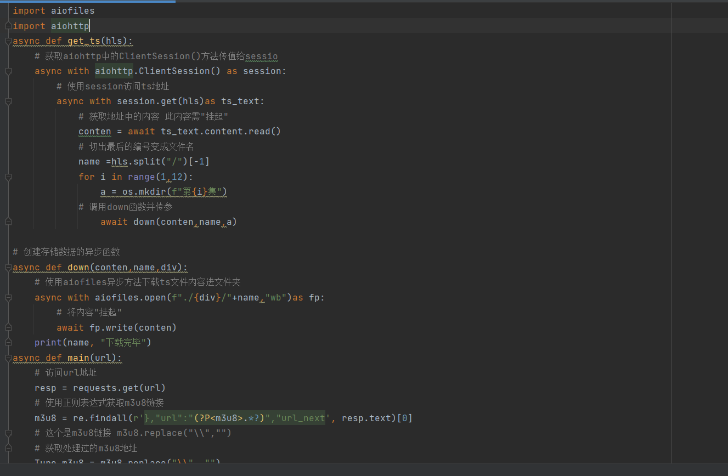Click the parameter 'div' in the down definition
Screen dimensions: 728x476
[168, 268]
